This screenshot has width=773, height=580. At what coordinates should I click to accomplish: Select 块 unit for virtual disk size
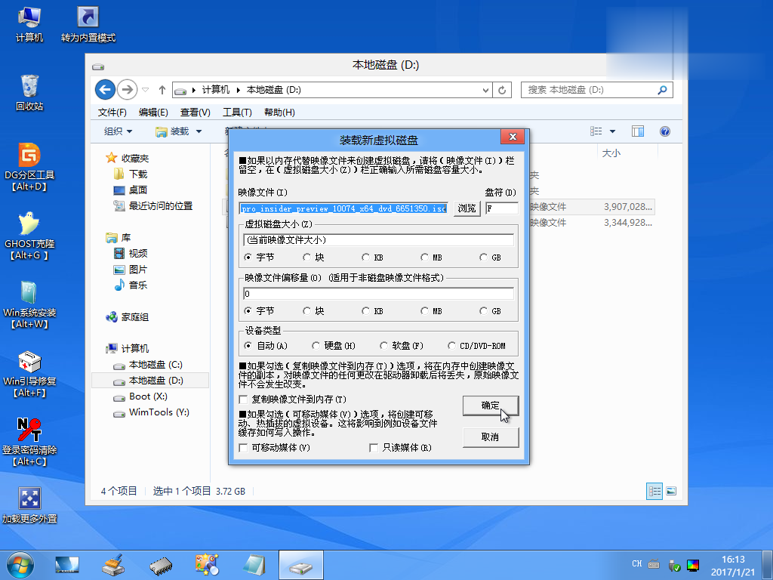(x=313, y=258)
